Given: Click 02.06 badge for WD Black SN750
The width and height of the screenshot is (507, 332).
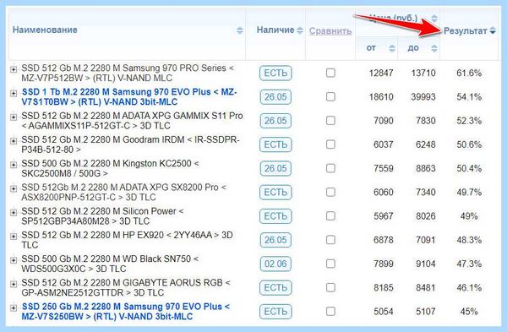Looking at the screenshot, I should click(275, 264).
